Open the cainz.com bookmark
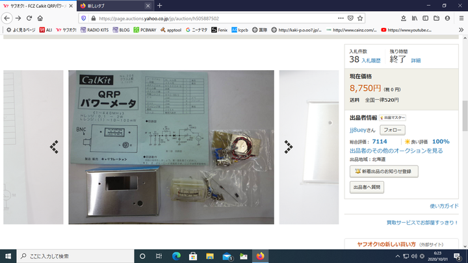The image size is (468, 263). coord(352,30)
